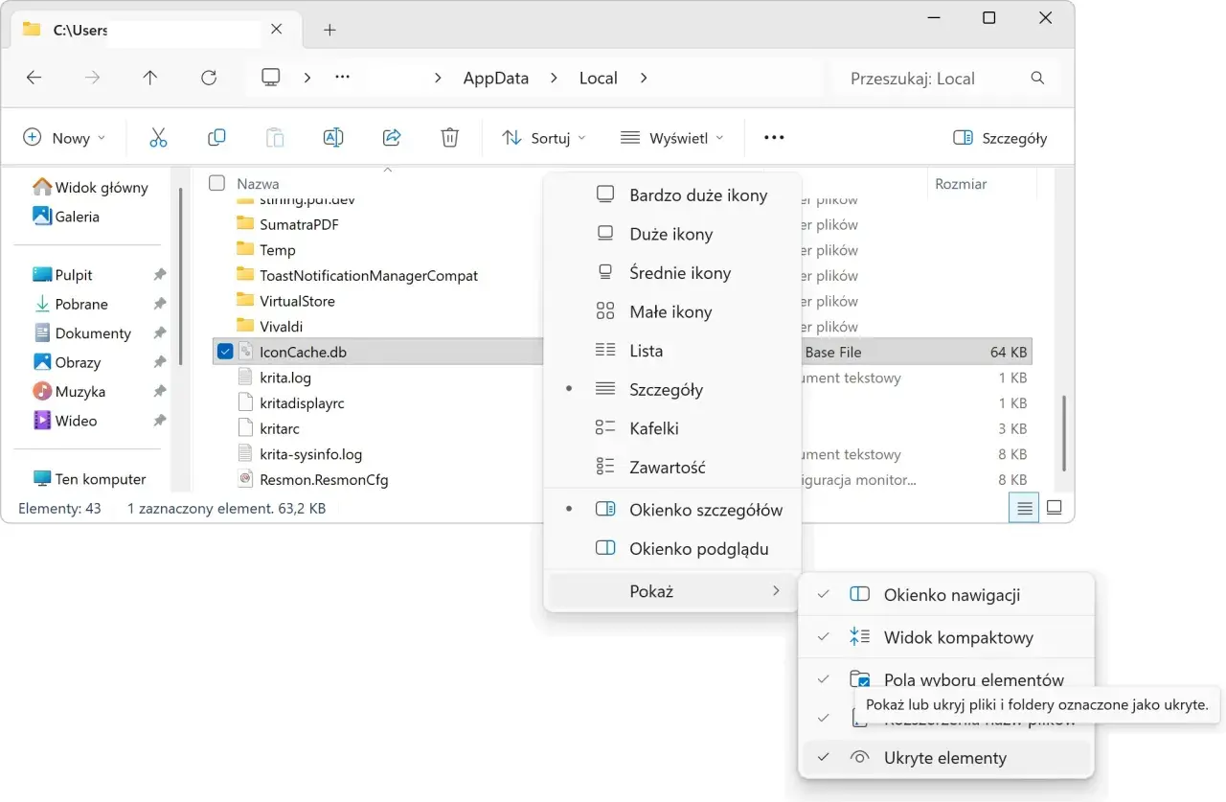
Task: Click the Delete trash can icon
Action: point(449,138)
